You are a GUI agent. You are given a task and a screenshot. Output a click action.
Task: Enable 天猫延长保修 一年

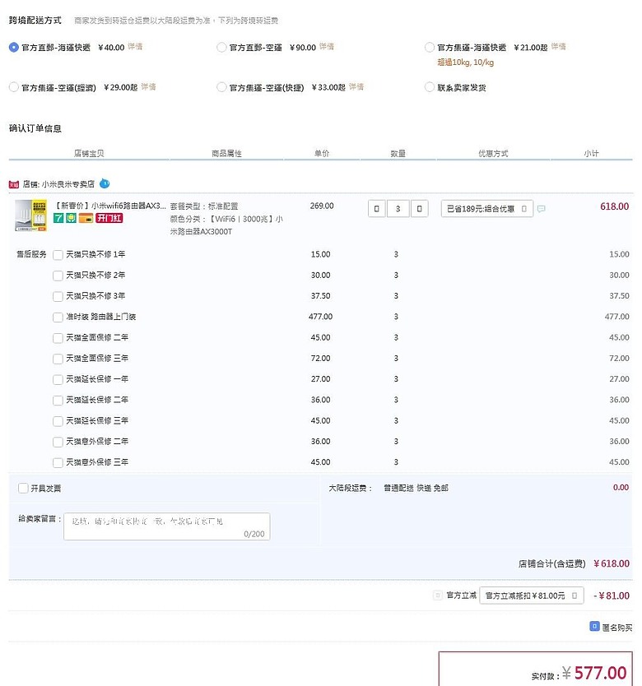coord(58,380)
